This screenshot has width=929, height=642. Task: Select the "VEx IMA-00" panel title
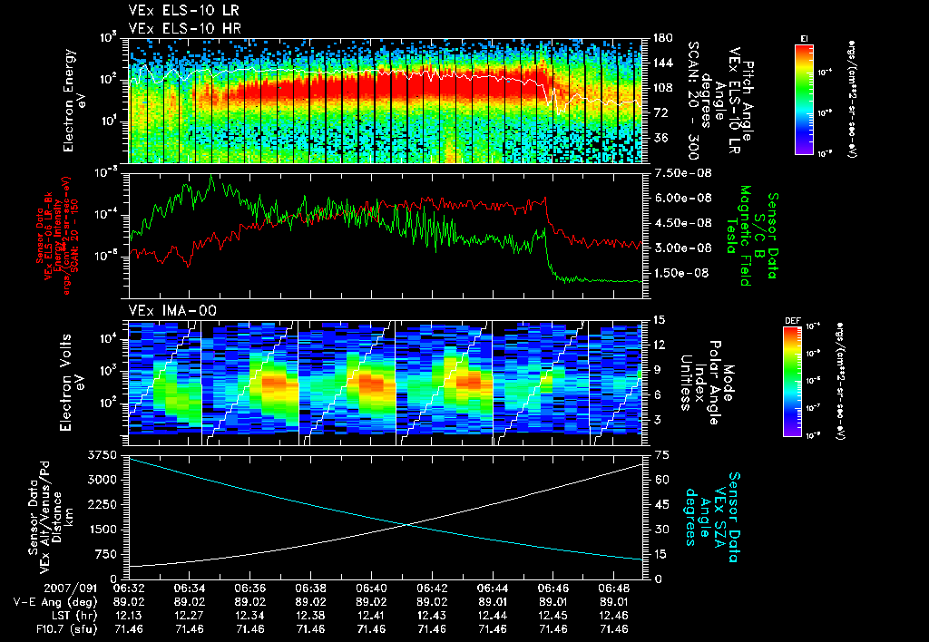pos(172,310)
